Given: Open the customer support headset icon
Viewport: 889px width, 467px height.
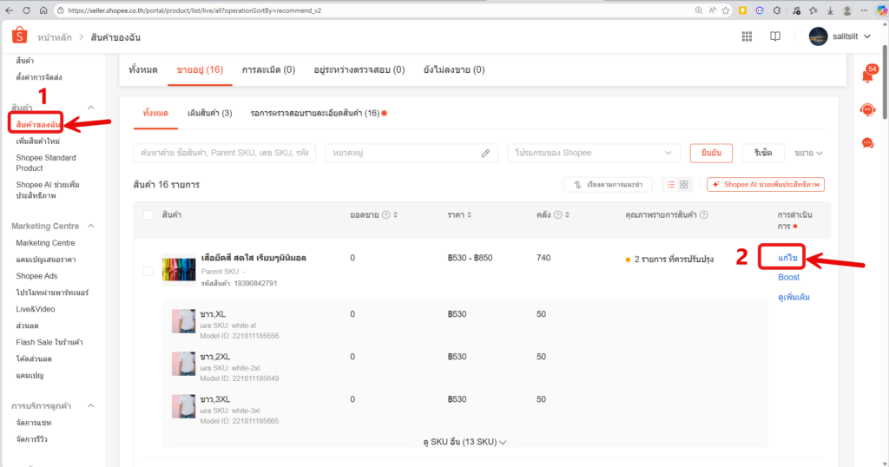Looking at the screenshot, I should click(866, 109).
